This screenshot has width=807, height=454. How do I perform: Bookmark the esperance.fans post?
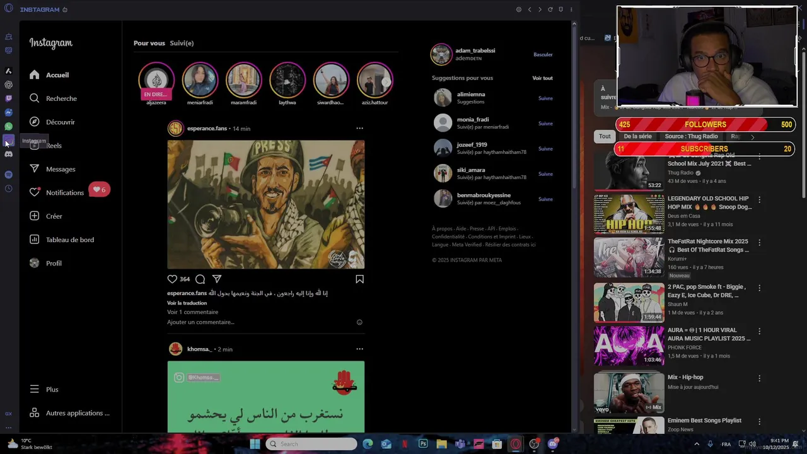pos(359,279)
